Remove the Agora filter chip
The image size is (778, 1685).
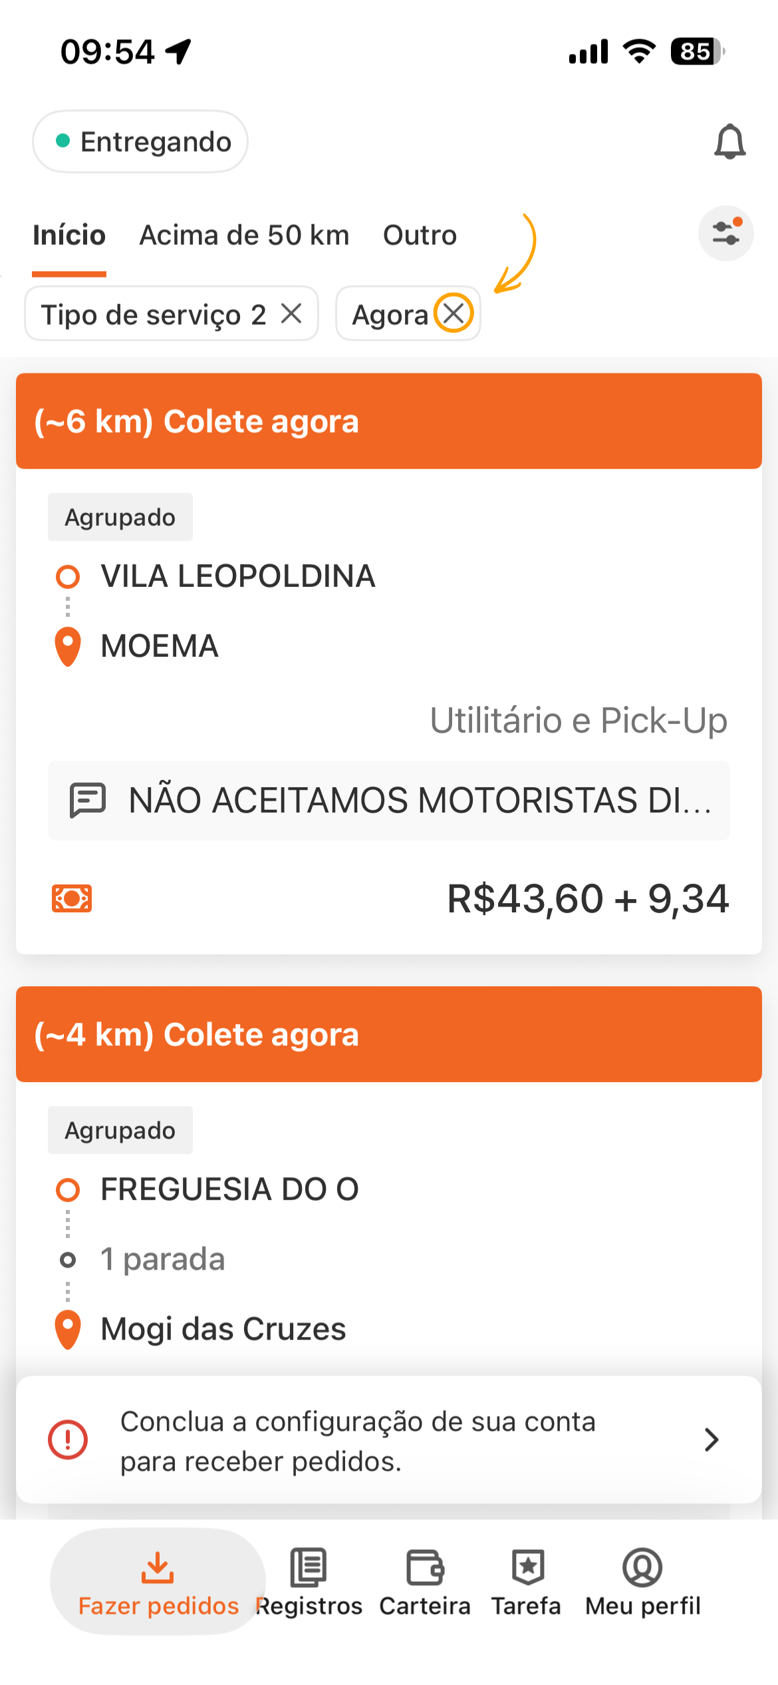click(454, 313)
